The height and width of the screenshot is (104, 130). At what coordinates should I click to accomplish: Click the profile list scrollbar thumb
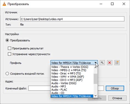(x=95, y=79)
